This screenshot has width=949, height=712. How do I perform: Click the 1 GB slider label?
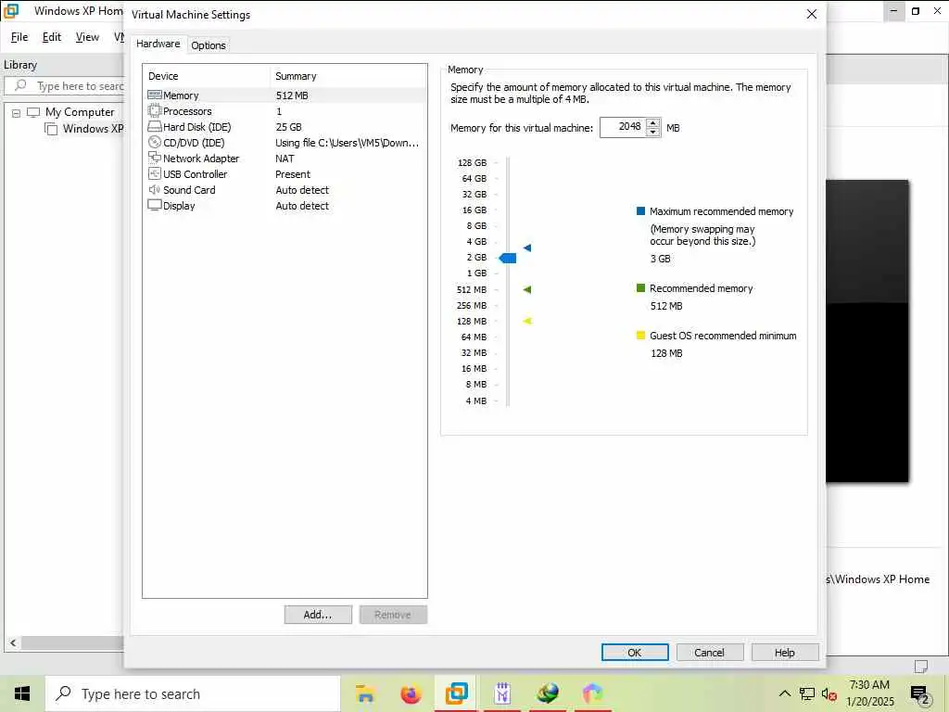[x=476, y=273]
